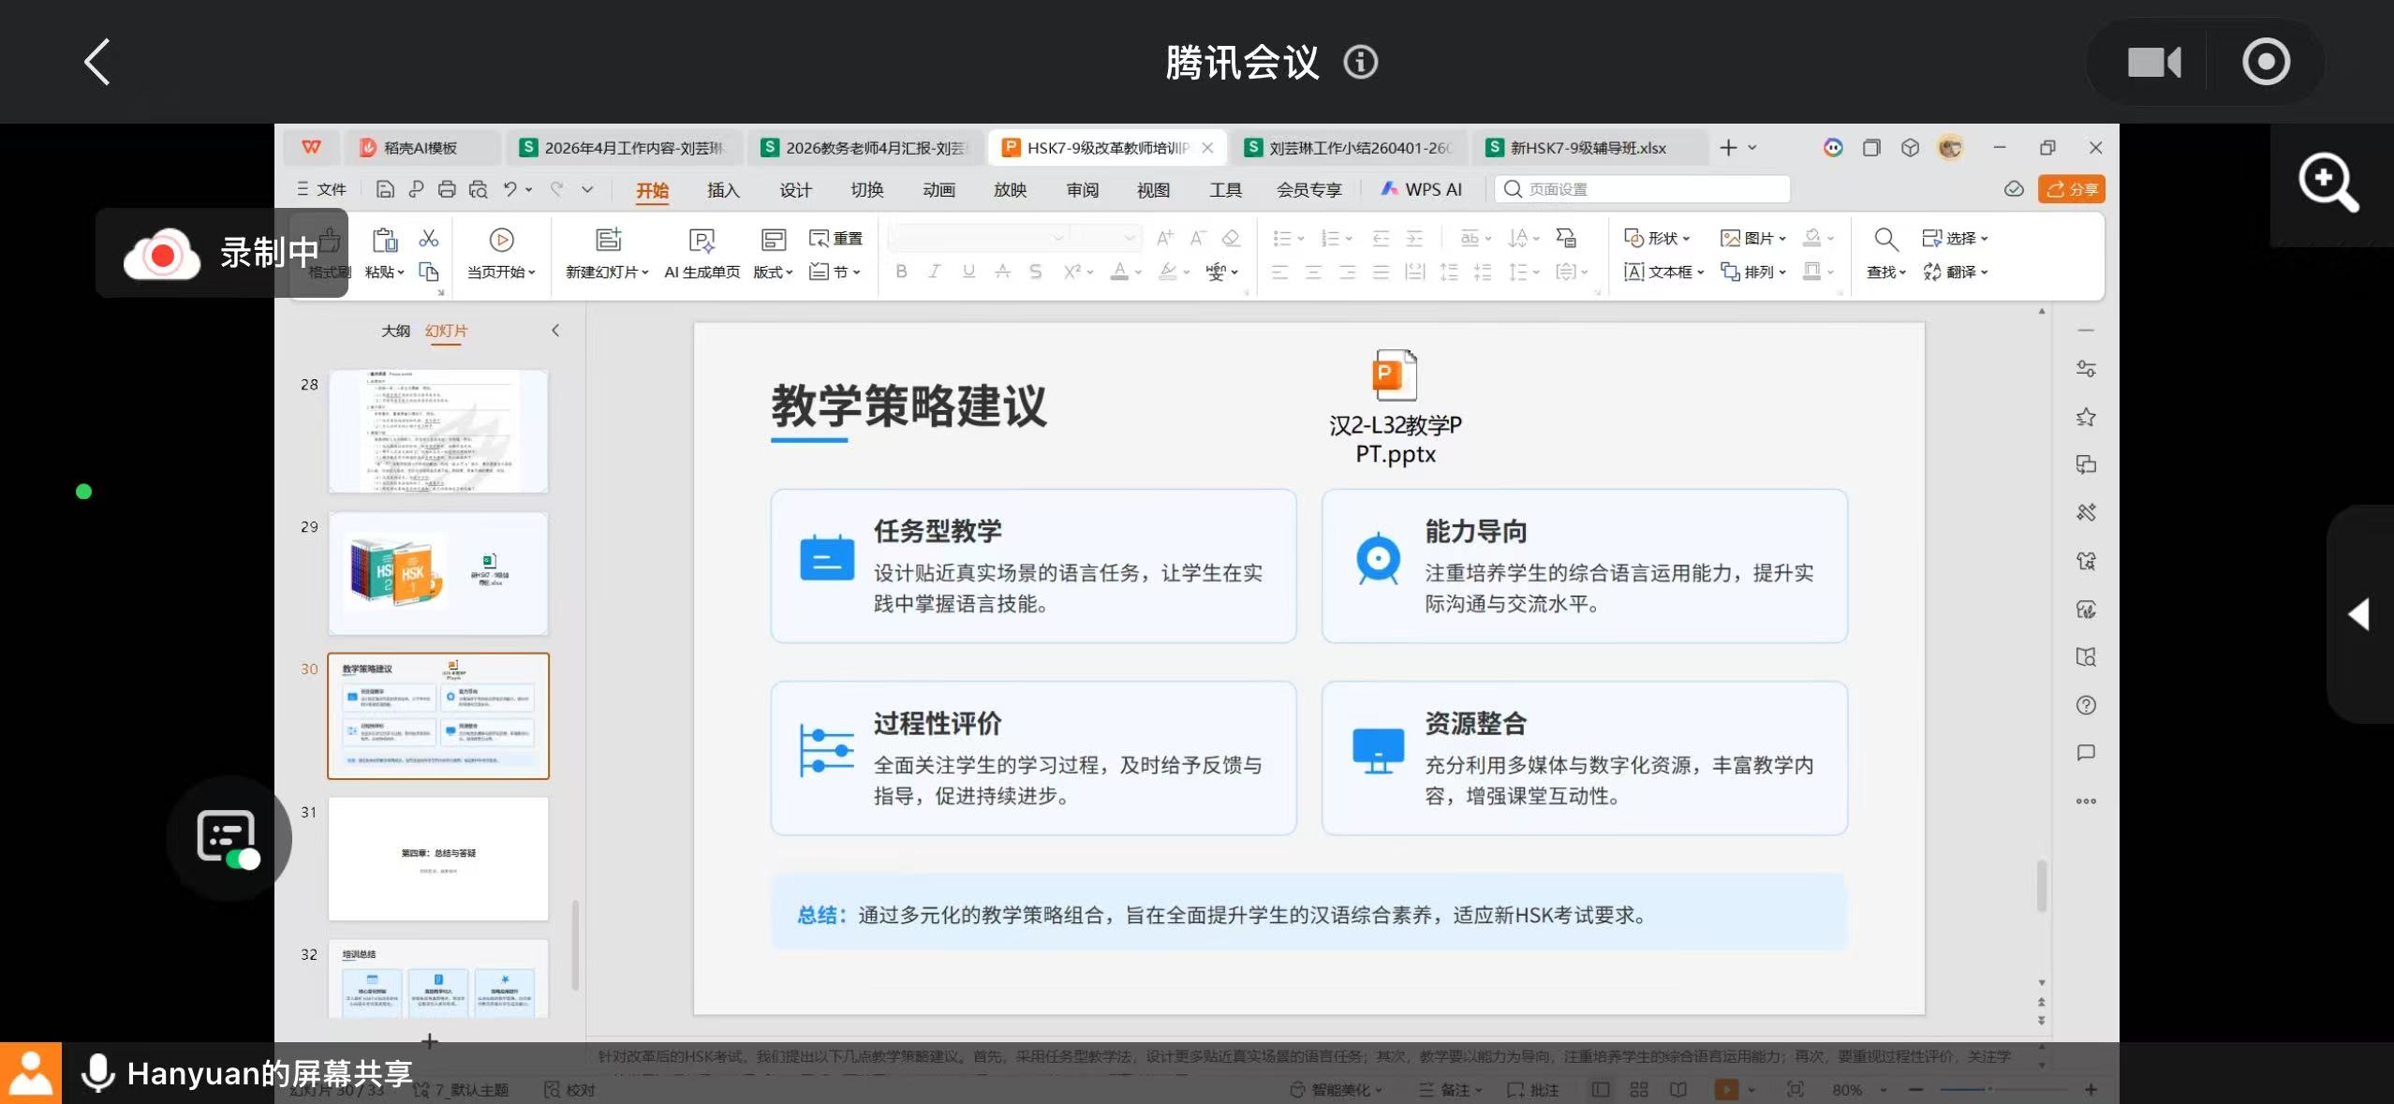Expand the 形状 shapes dropdown
Screen dimensions: 2394x1104
point(1658,239)
